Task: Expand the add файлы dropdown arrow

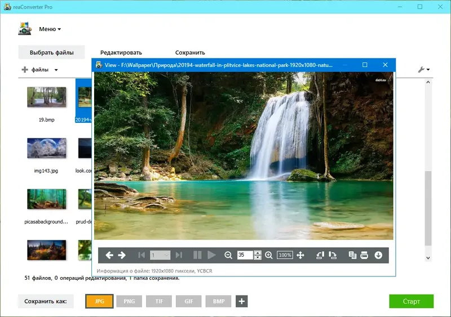Action: point(56,70)
